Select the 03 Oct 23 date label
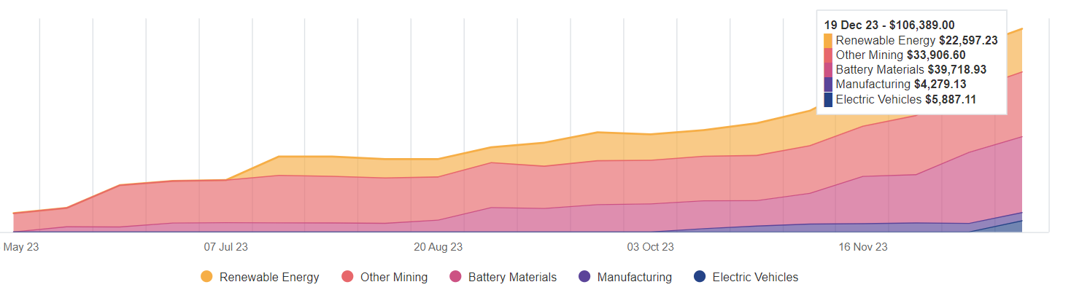 [650, 247]
